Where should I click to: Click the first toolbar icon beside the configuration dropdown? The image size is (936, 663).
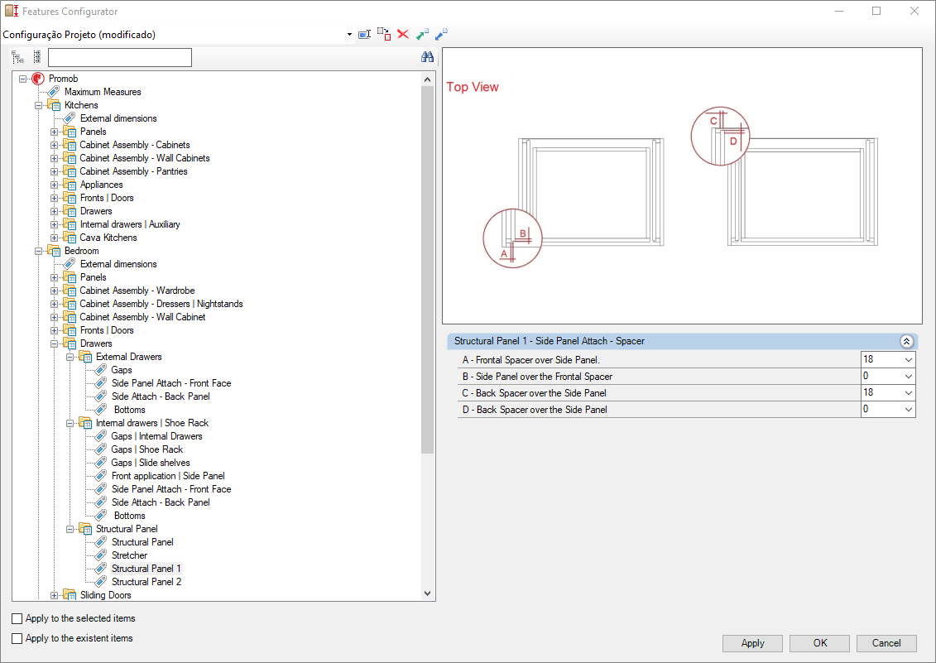point(364,35)
